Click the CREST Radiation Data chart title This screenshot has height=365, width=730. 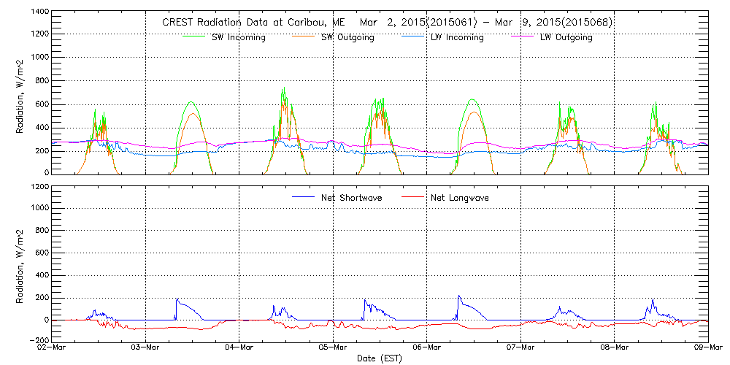coord(387,23)
